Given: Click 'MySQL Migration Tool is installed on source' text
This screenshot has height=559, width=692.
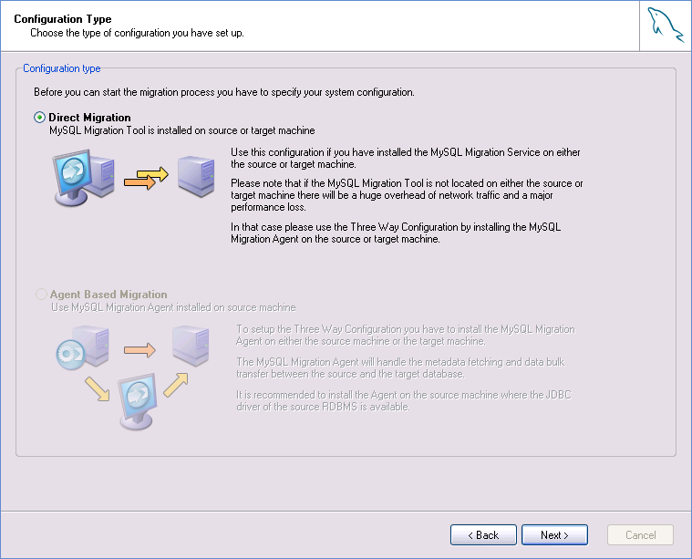Looking at the screenshot, I should click(182, 130).
